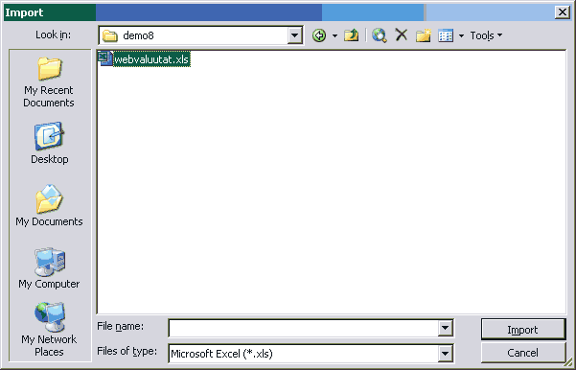Screen dimensions: 576x370
Task: Click the demo8 folder name in Look in
Action: point(138,35)
